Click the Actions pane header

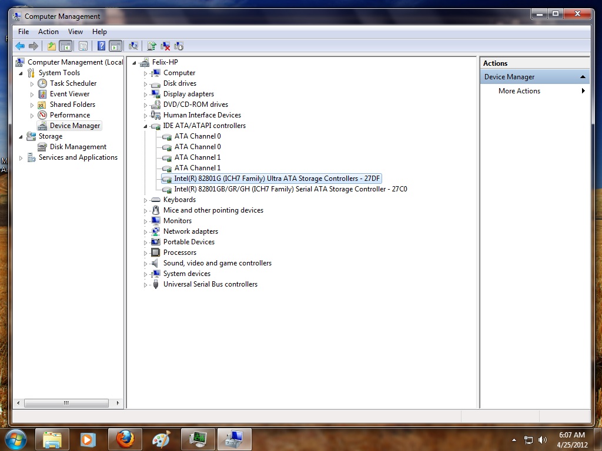[x=535, y=63]
